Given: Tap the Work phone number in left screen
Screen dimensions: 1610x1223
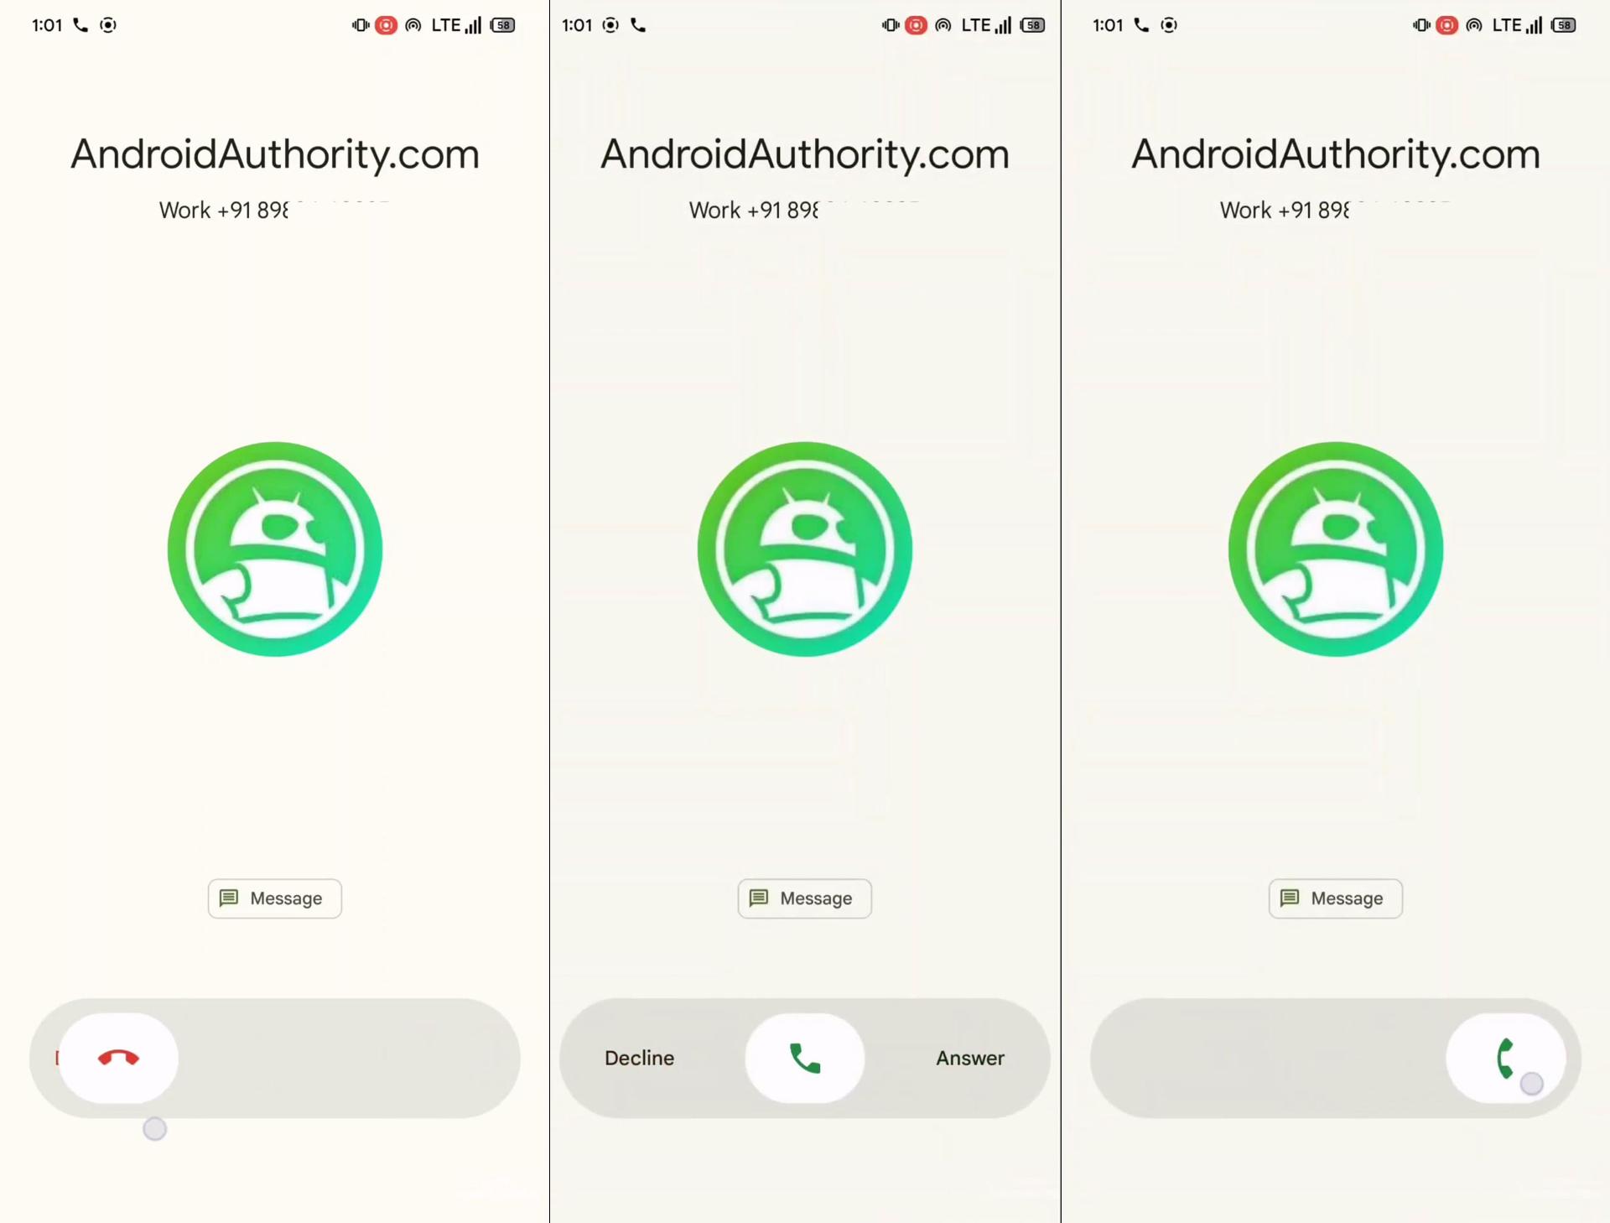Looking at the screenshot, I should click(x=273, y=210).
